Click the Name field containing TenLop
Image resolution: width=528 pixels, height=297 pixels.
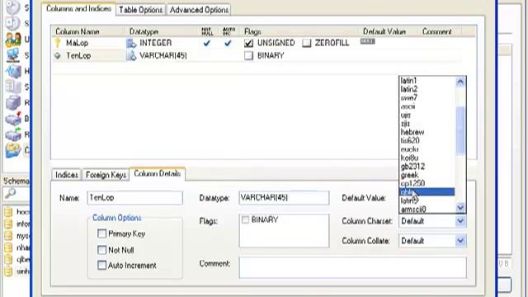coord(135,198)
